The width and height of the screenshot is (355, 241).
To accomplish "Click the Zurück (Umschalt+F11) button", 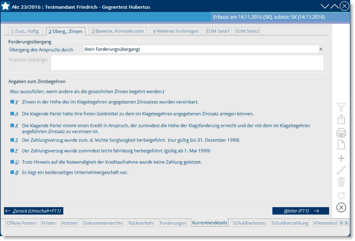I will pyautogui.click(x=33, y=211).
